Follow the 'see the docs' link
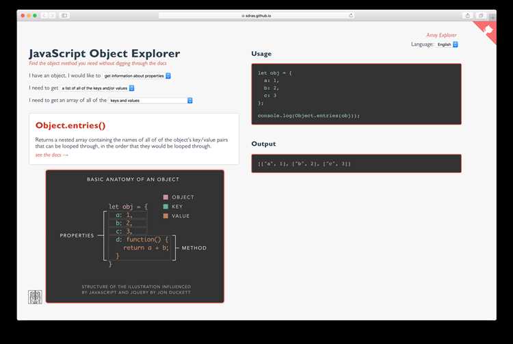This screenshot has height=344, width=513. coord(52,155)
